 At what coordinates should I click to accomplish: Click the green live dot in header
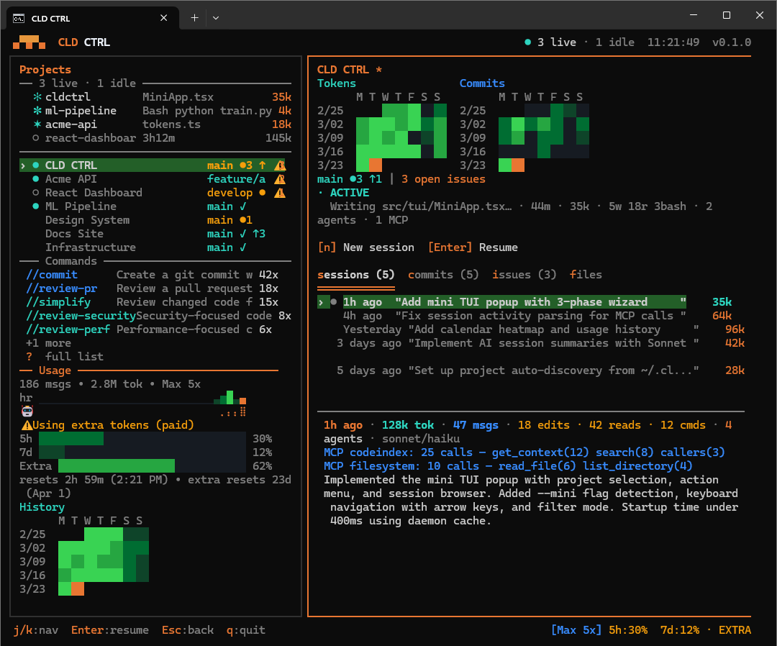[x=528, y=42]
